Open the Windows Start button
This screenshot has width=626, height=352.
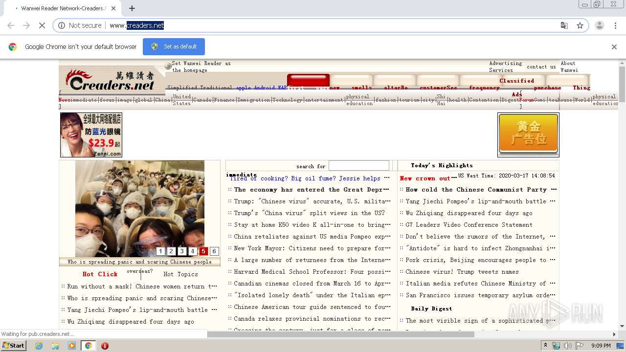[14, 346]
